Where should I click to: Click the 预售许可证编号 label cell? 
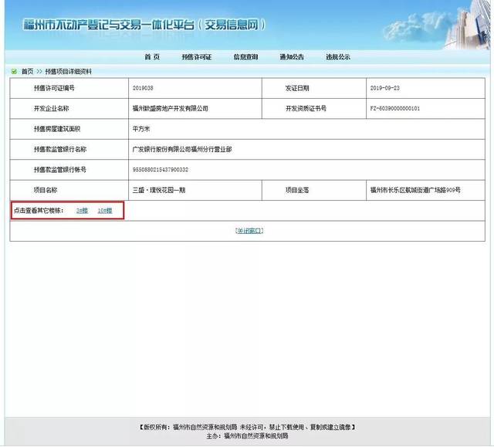pyautogui.click(x=69, y=88)
